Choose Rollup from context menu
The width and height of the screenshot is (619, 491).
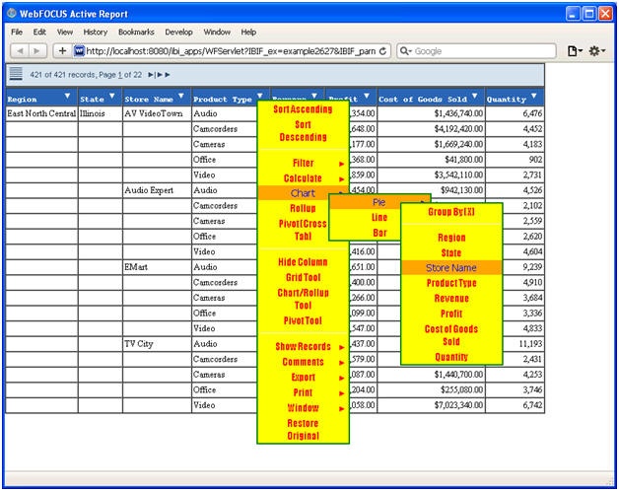(x=304, y=209)
